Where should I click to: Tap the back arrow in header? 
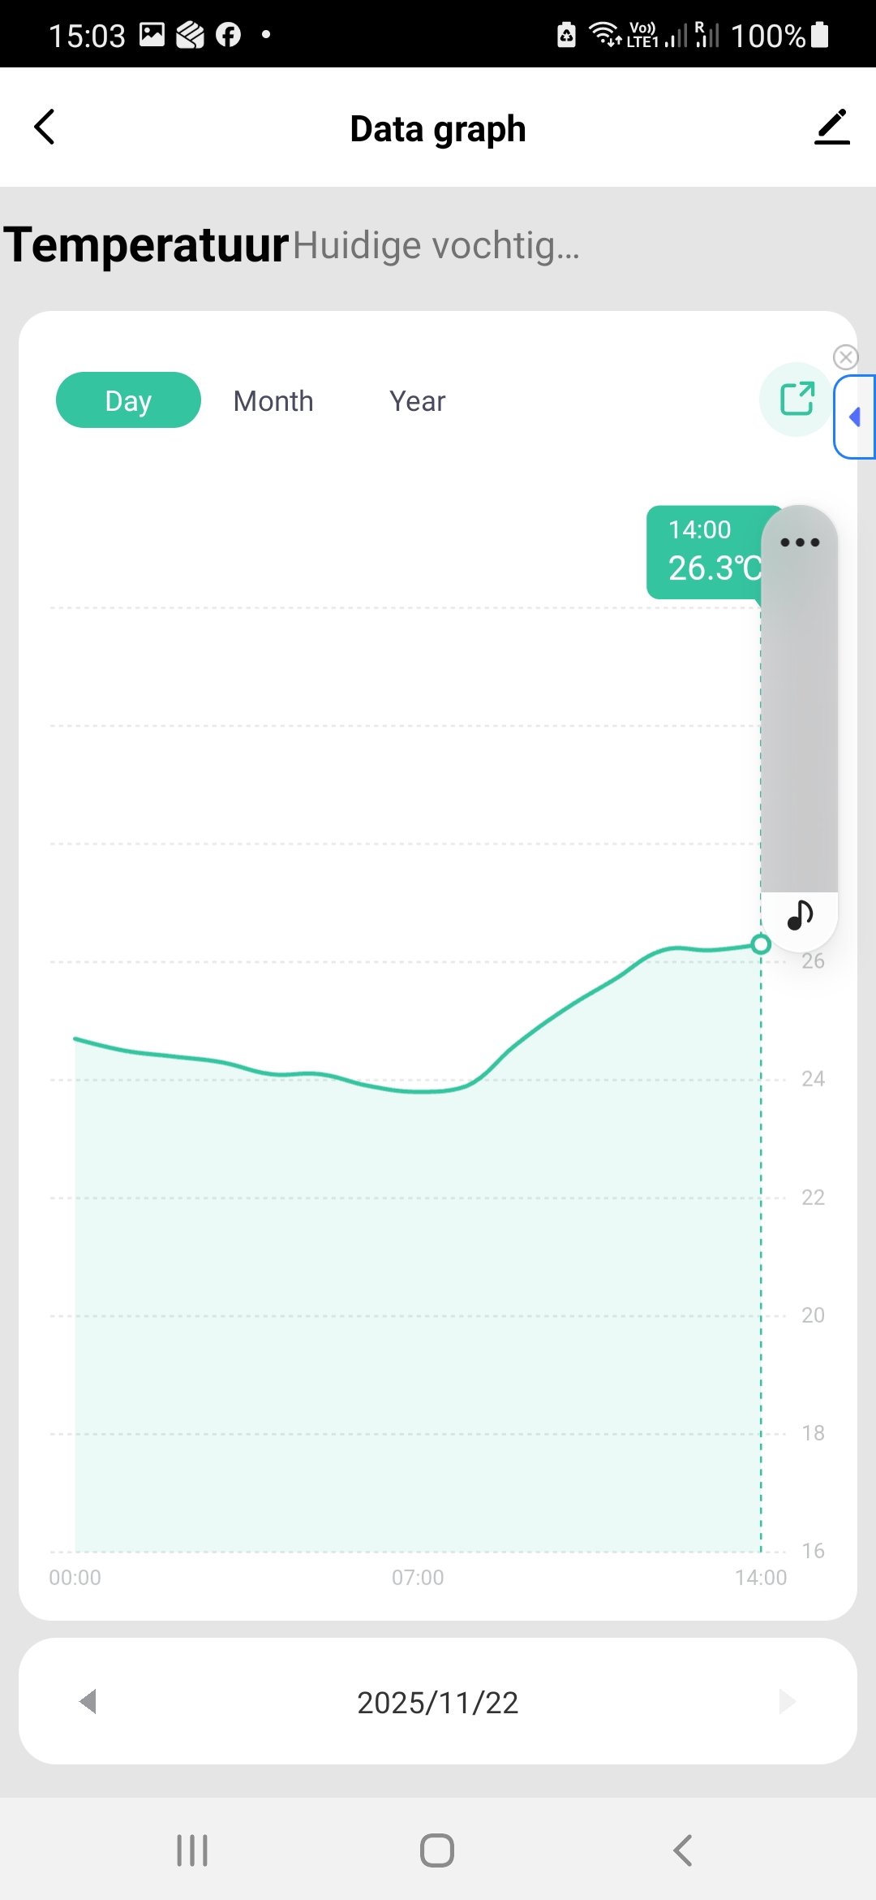[x=45, y=127]
